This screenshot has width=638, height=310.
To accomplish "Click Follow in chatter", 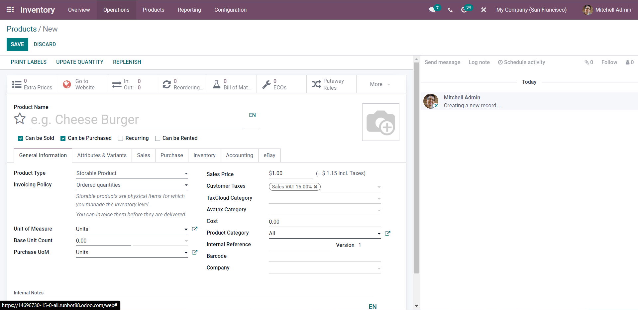I will click(609, 62).
